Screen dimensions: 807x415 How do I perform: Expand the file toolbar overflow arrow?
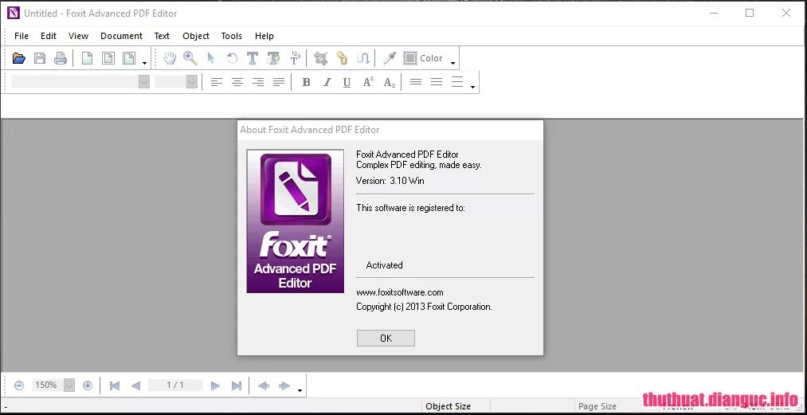pyautogui.click(x=145, y=64)
